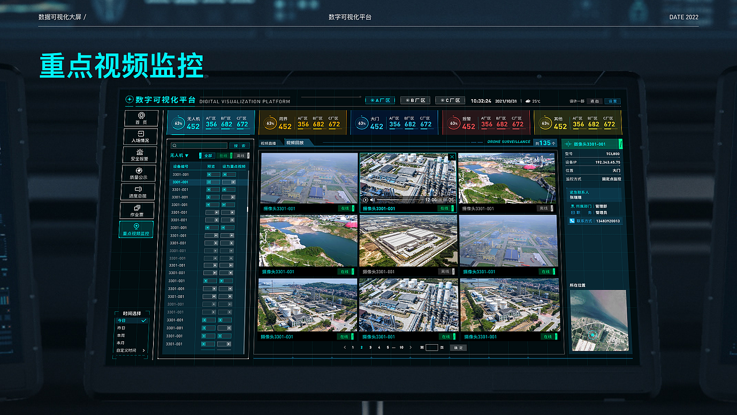Click the 63% gauge on 周界 card
737x415 pixels.
[270, 123]
